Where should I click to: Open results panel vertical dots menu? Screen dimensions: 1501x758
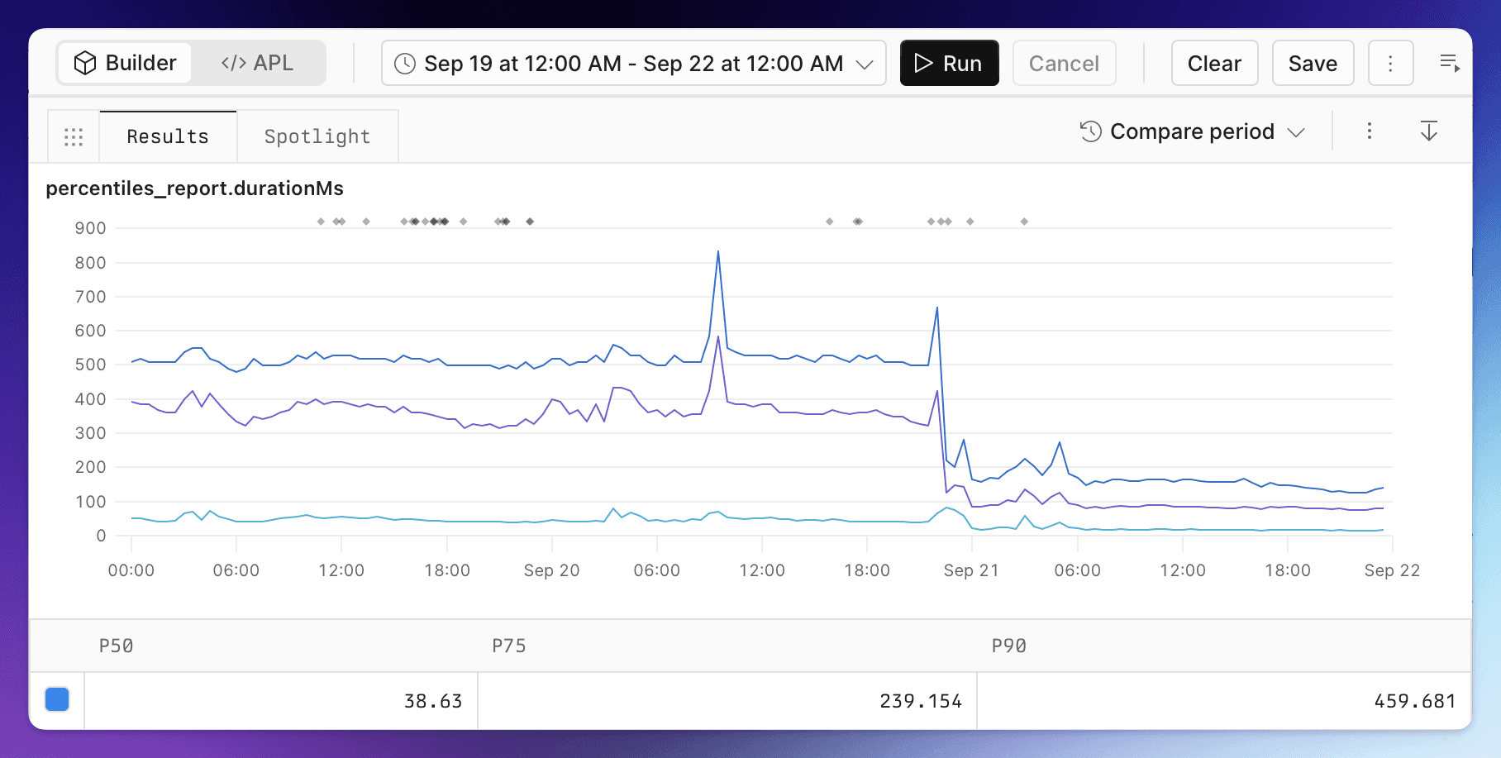click(1370, 131)
